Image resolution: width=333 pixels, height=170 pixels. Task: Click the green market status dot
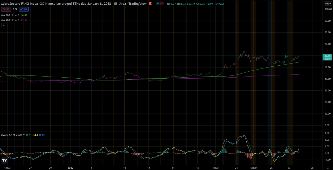(x=158, y=4)
